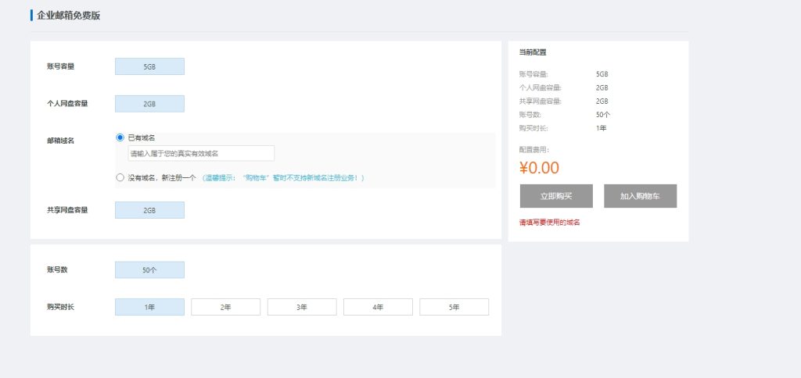Click the 配置费用 label
The image size is (801, 378).
click(533, 149)
